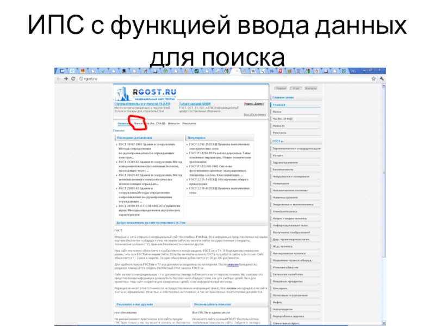Image resolution: width=435 pixels, height=326 pixels.
Task: Reload the rgost.ru page
Action: 73,79
